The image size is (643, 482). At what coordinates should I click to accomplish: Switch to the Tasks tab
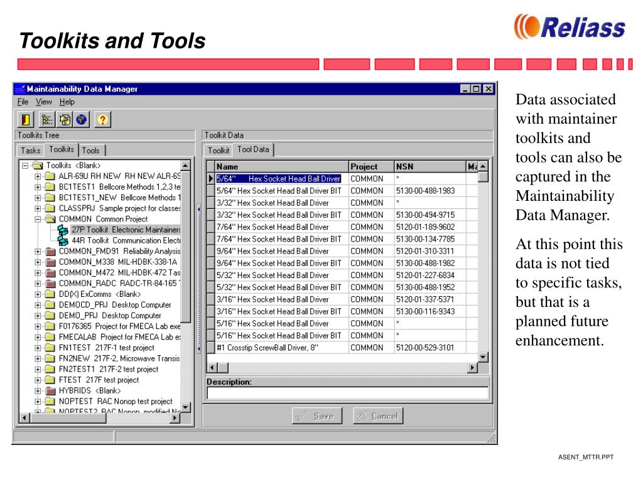coord(31,151)
